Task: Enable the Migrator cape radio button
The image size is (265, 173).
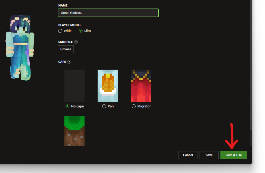Action: (x=134, y=106)
